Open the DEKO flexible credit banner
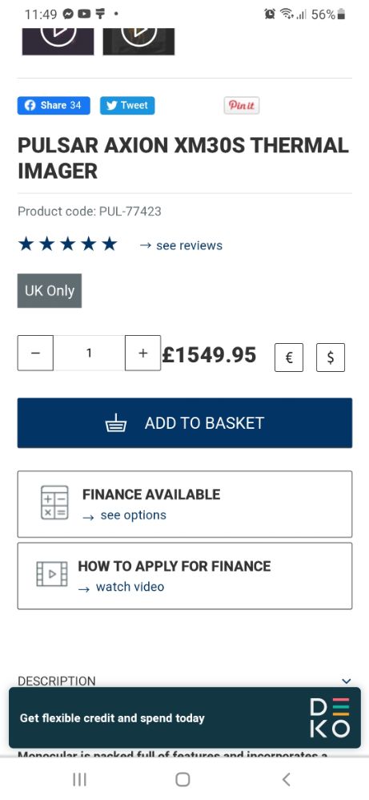 coord(184,718)
